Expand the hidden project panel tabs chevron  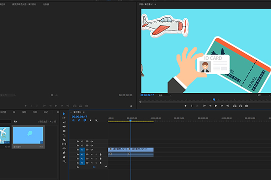(x=58, y=112)
